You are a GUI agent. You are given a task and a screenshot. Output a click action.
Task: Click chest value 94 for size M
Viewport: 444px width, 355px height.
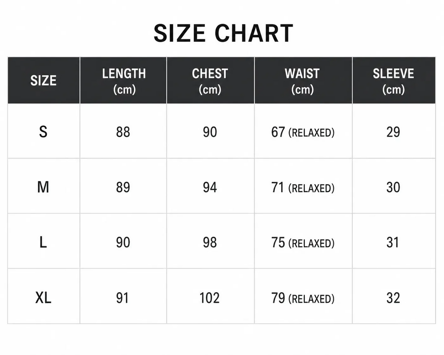[x=210, y=187]
